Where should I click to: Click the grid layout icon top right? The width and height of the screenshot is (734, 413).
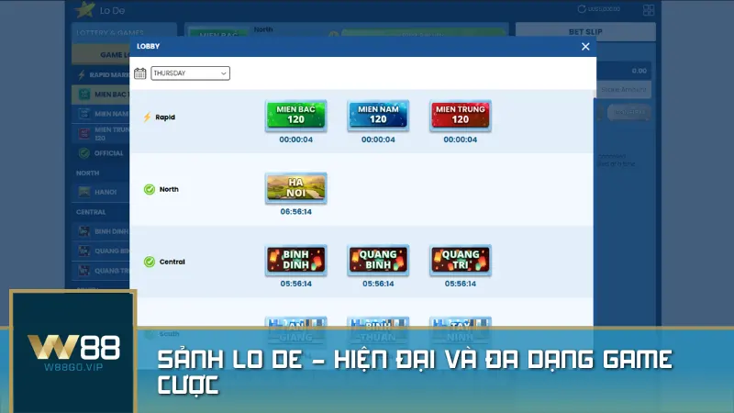tap(649, 10)
